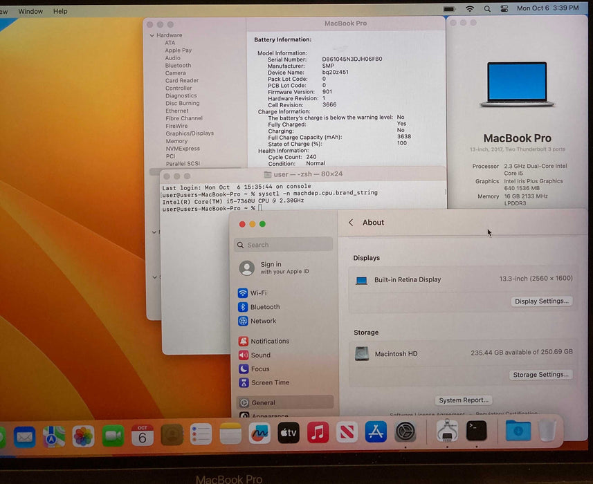Select FireWire in the Hardware list
Viewport: 593px width, 484px height.
(176, 126)
